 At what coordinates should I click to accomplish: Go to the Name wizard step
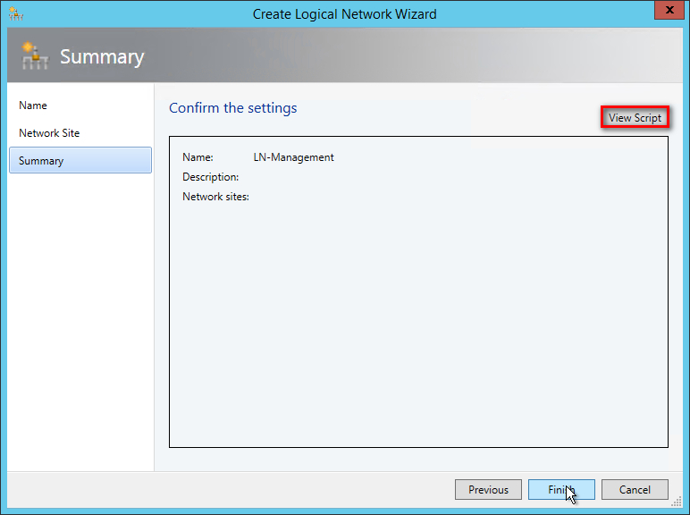(x=33, y=106)
